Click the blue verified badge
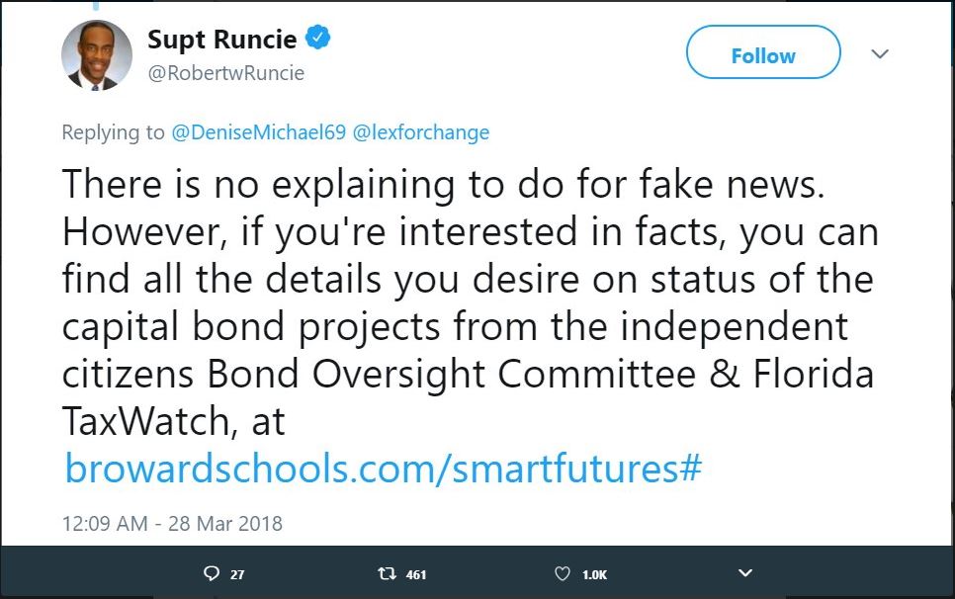The height and width of the screenshot is (599, 955). (317, 40)
